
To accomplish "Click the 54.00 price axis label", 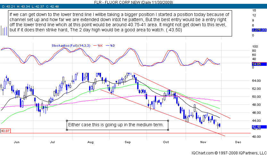I will point(256,81).
